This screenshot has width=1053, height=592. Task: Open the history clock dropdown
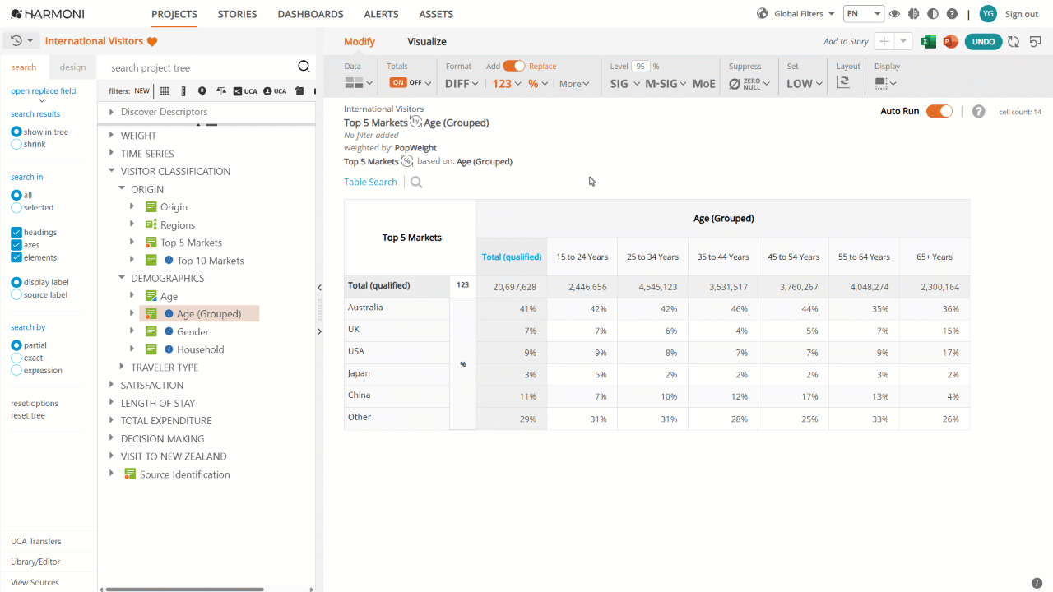point(22,41)
